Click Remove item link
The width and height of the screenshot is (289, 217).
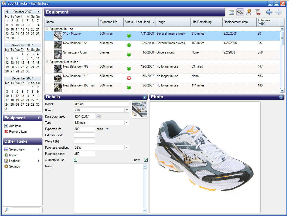pyautogui.click(x=18, y=132)
